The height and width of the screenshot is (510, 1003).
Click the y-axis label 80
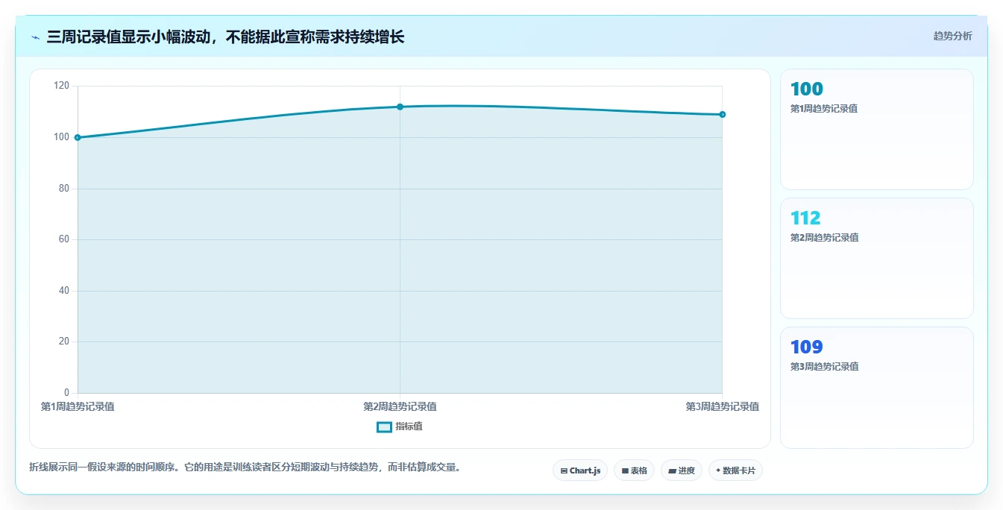click(x=64, y=188)
